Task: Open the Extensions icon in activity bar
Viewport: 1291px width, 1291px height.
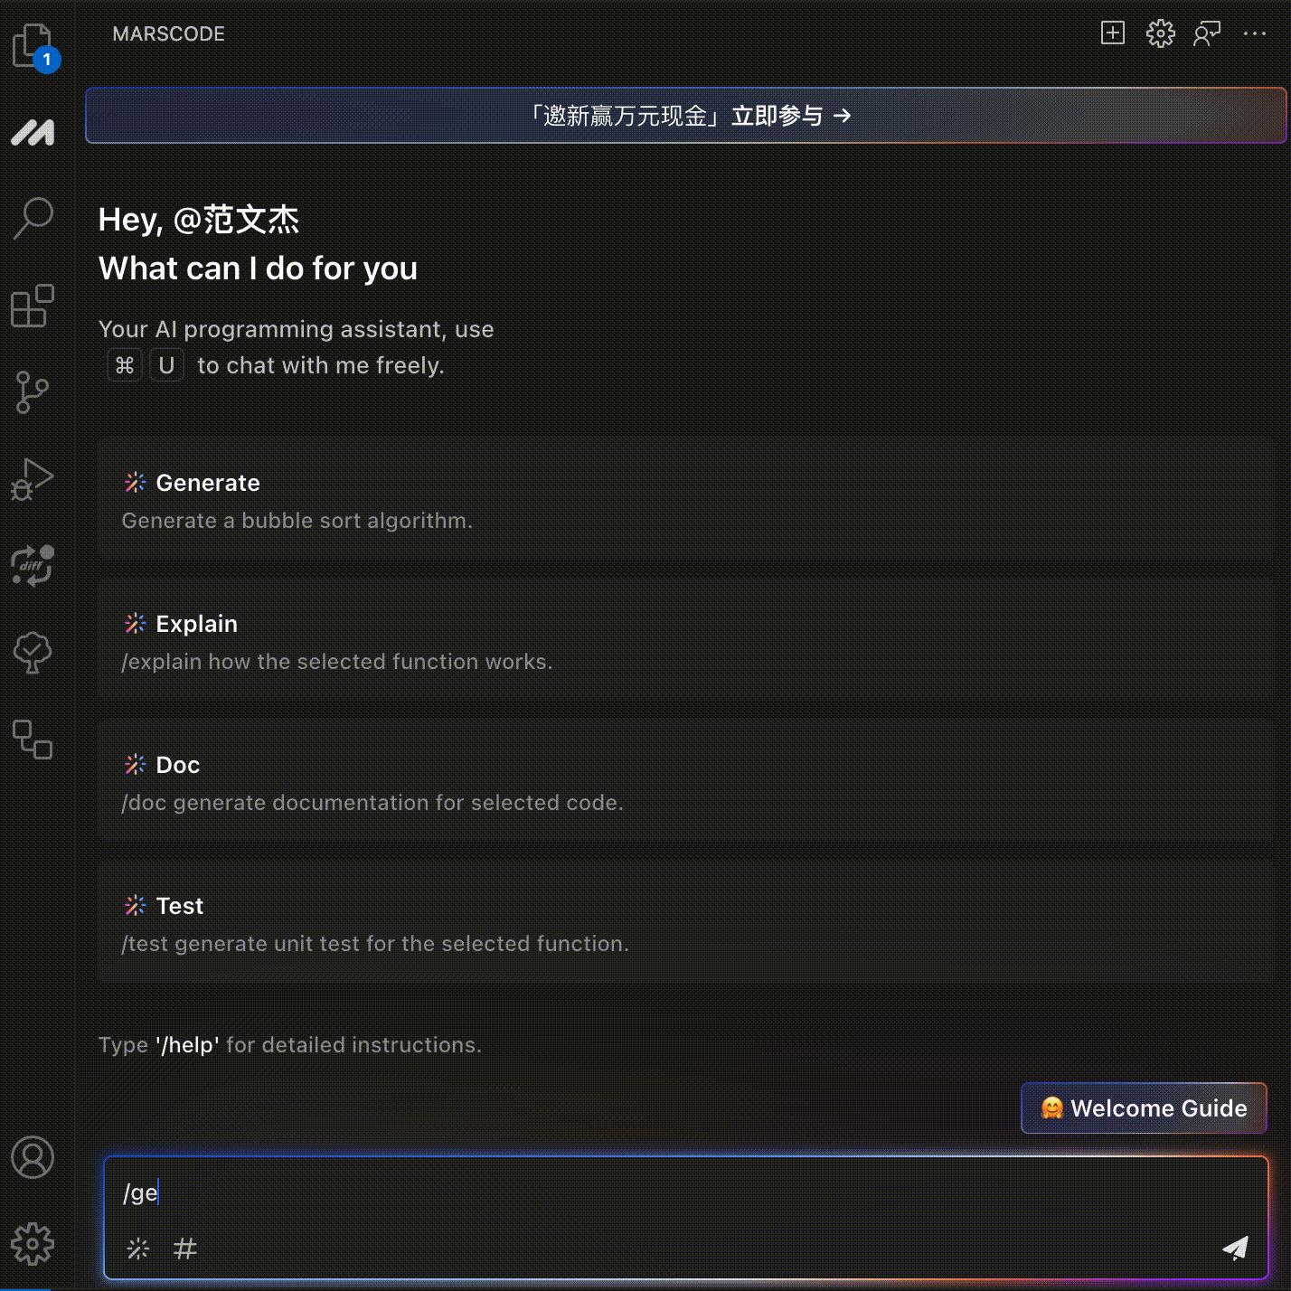Action: click(x=33, y=305)
